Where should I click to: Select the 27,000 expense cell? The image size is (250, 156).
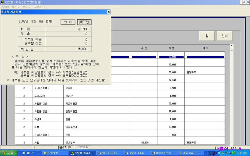pos(171,73)
